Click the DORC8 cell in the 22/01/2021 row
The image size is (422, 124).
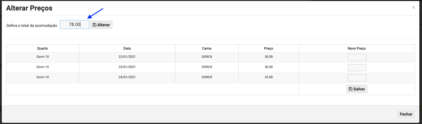click(207, 57)
